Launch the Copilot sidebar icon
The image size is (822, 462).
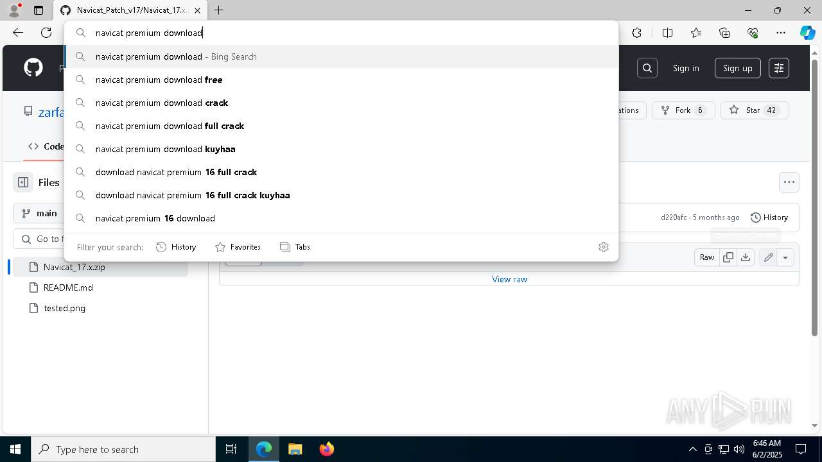coord(807,33)
